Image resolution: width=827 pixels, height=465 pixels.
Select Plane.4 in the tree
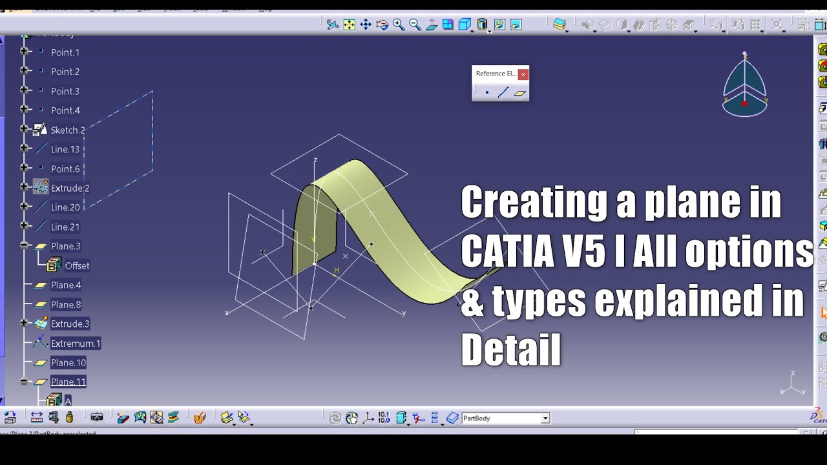click(x=66, y=285)
